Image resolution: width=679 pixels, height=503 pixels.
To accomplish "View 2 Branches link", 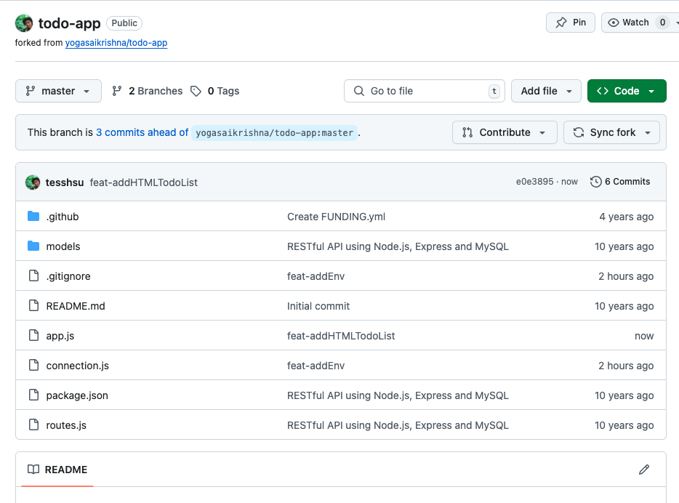I will pyautogui.click(x=148, y=91).
